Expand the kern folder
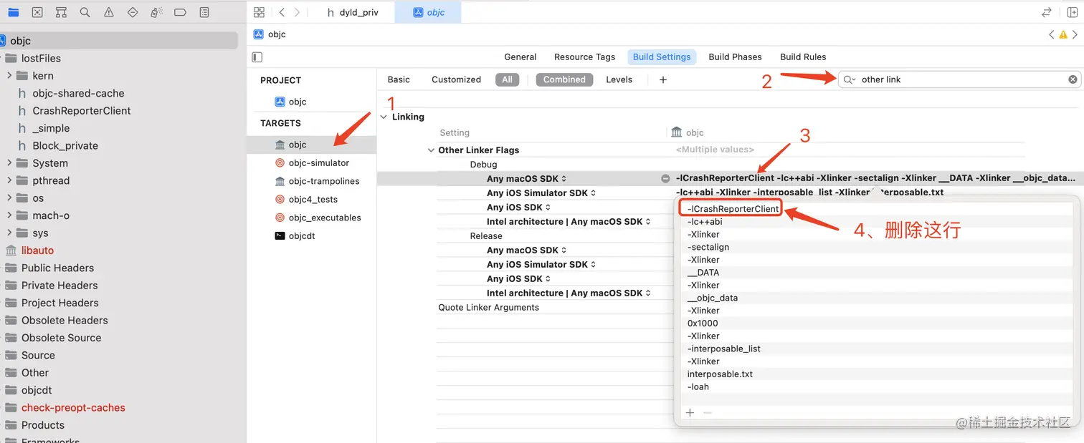 [x=9, y=76]
